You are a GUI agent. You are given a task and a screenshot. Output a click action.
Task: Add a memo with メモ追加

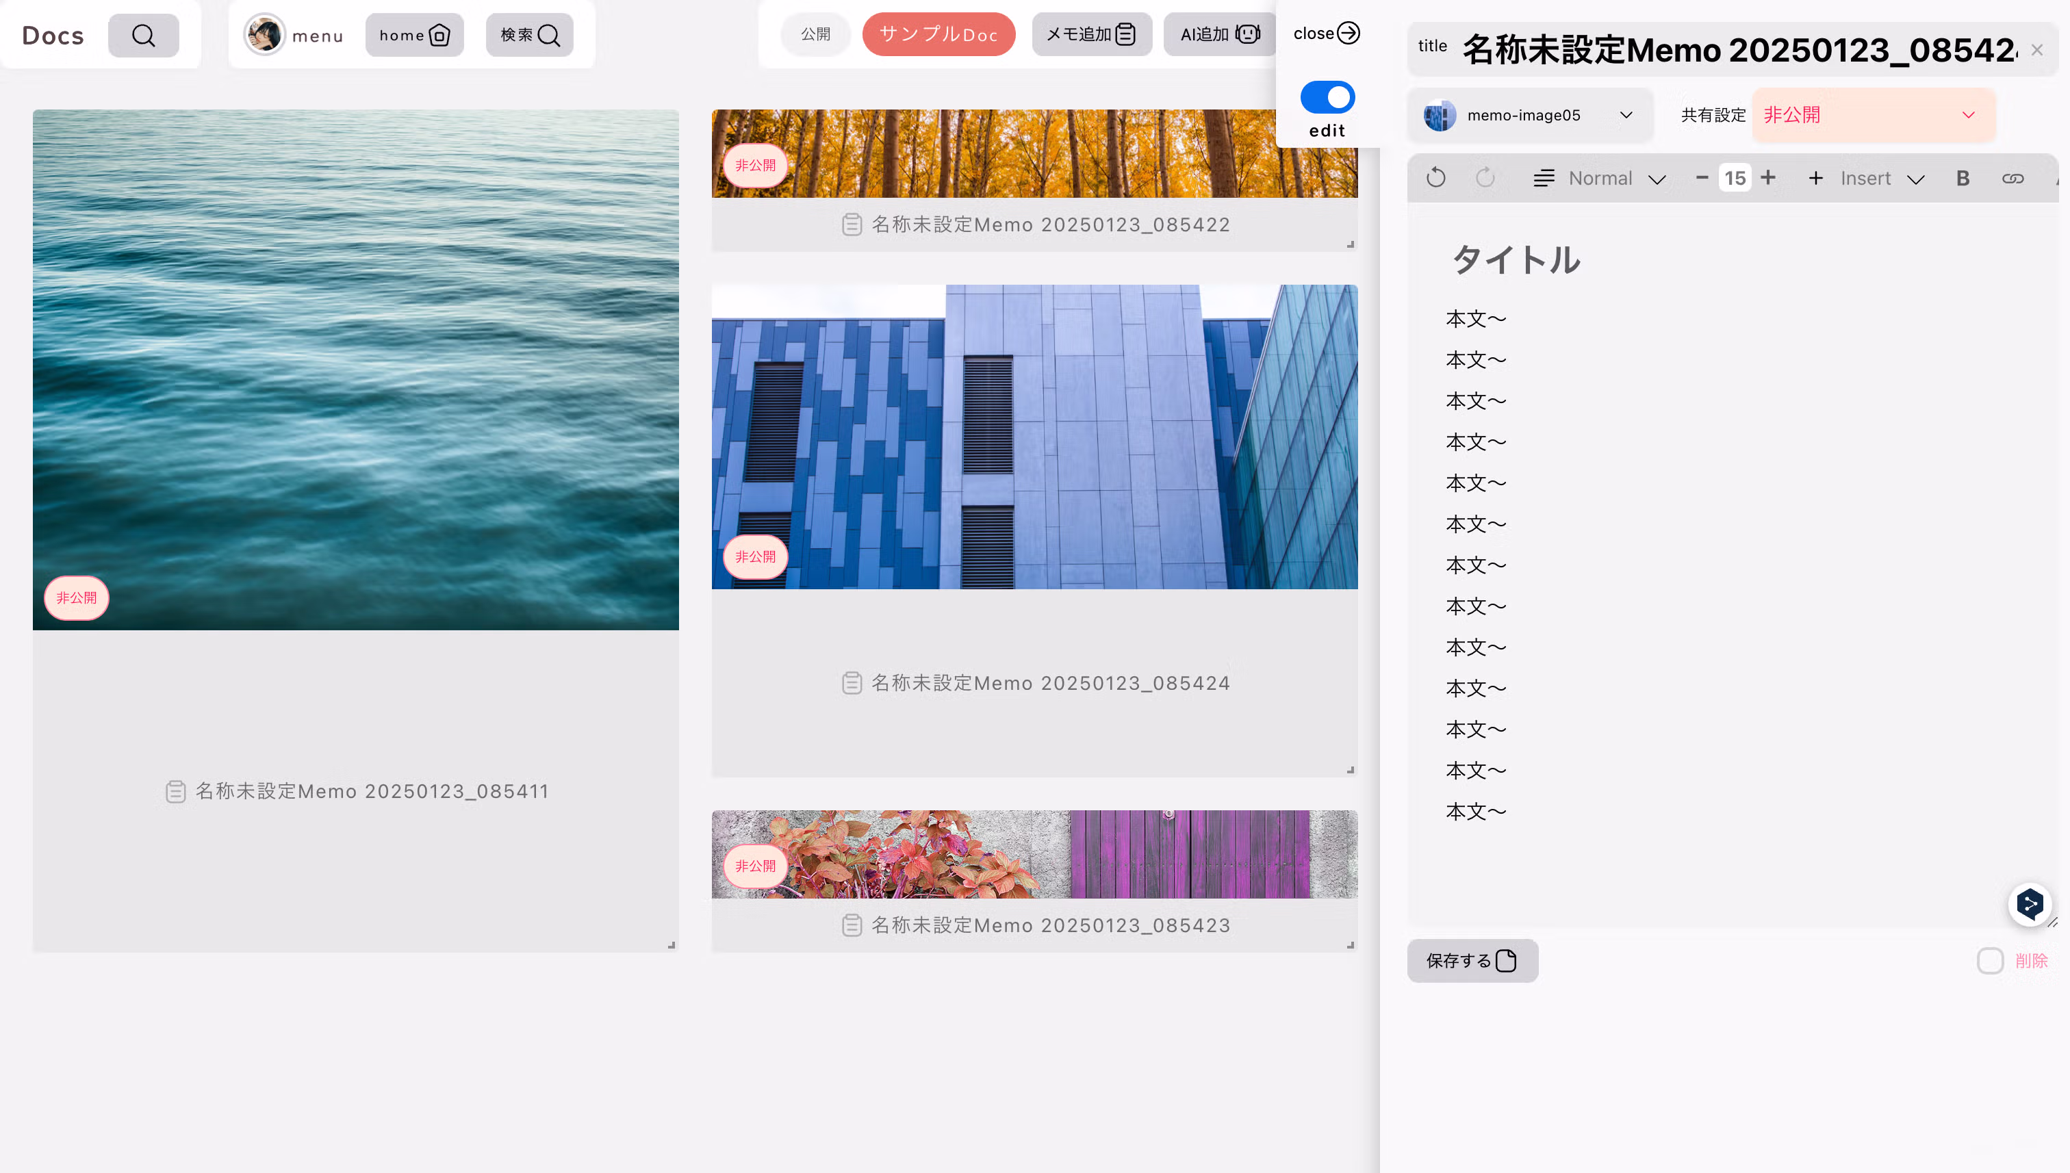pos(1091,35)
